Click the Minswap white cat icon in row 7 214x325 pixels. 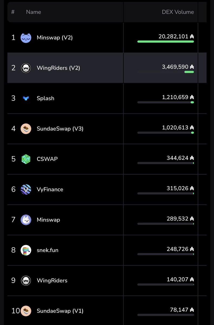[x=26, y=220]
